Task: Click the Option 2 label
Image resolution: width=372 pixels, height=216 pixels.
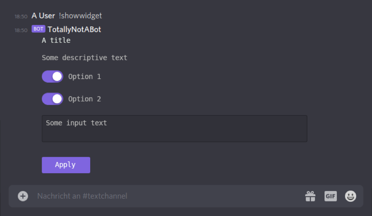Action: click(84, 99)
